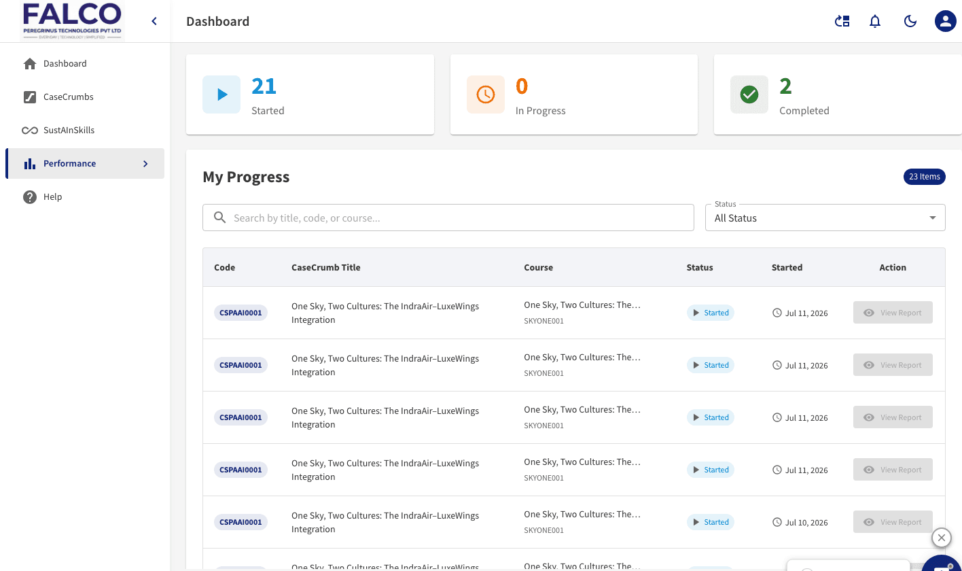Open the All Status dropdown
The height and width of the screenshot is (571, 962).
(x=825, y=218)
